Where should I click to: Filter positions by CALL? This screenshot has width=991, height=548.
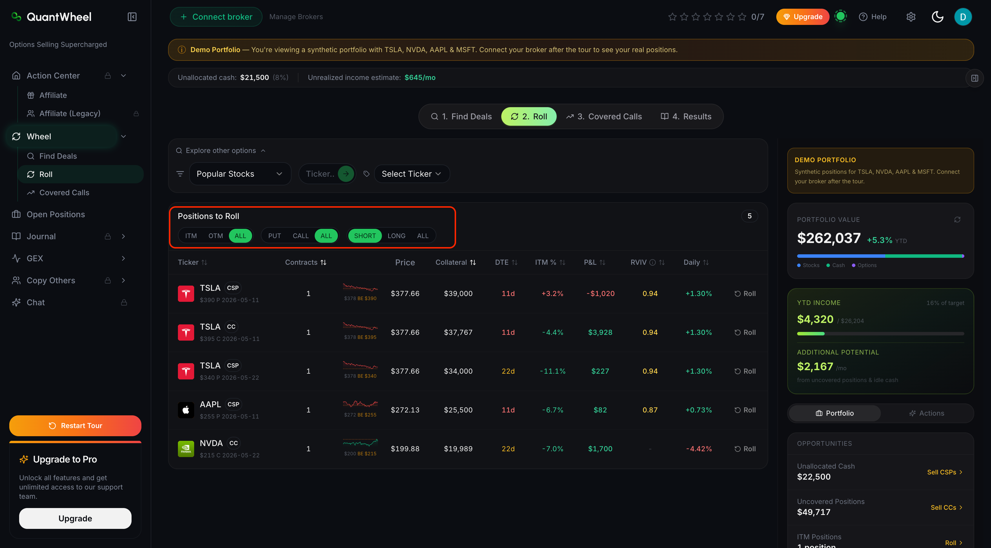(x=300, y=236)
